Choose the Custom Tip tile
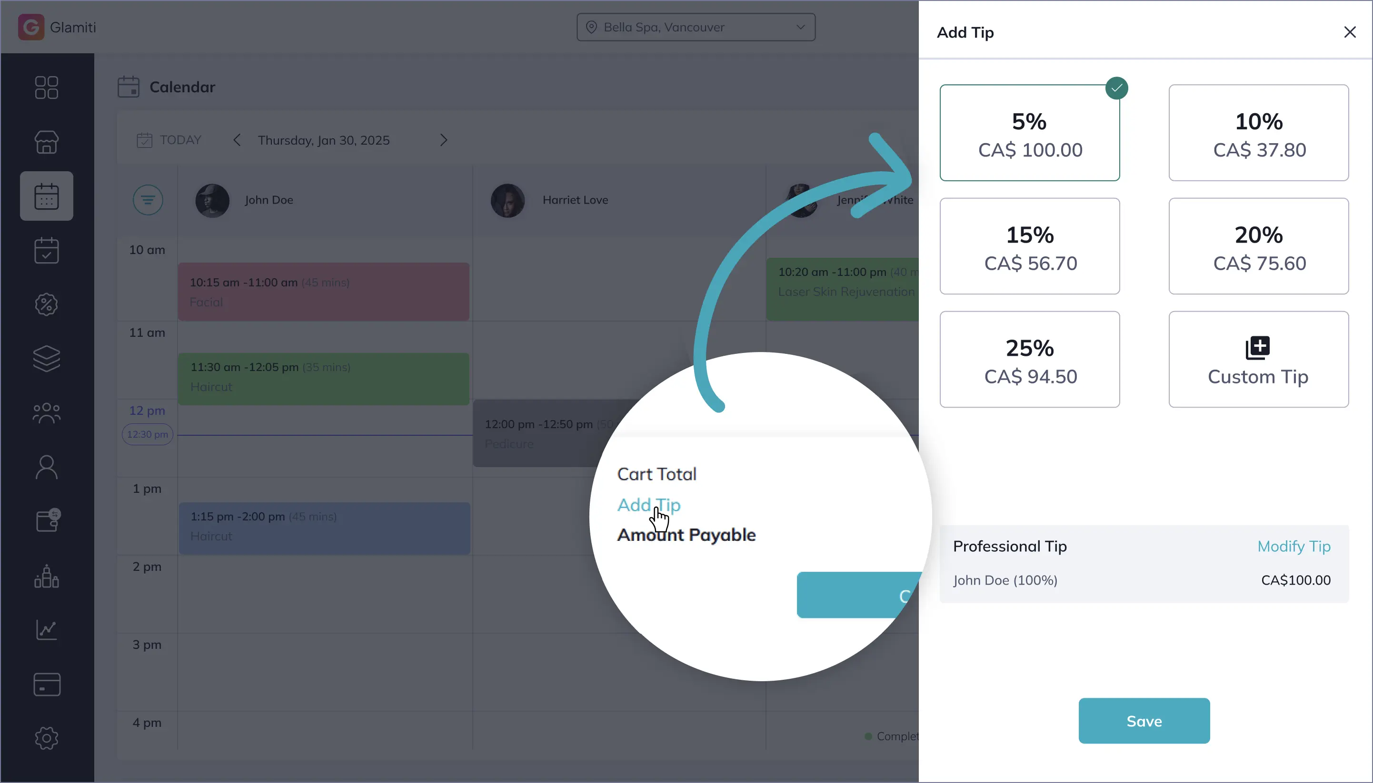 pos(1258,360)
